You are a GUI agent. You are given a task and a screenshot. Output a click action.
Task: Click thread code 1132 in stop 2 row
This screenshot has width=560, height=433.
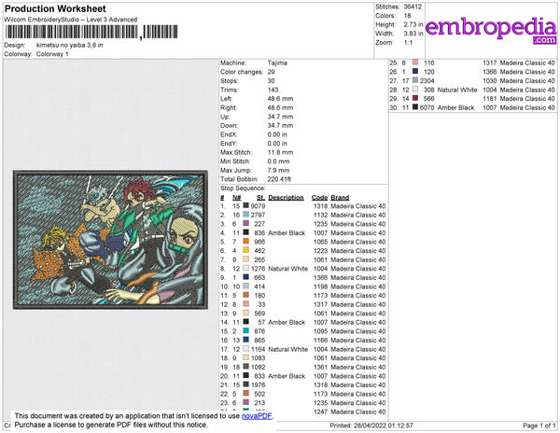pos(320,215)
